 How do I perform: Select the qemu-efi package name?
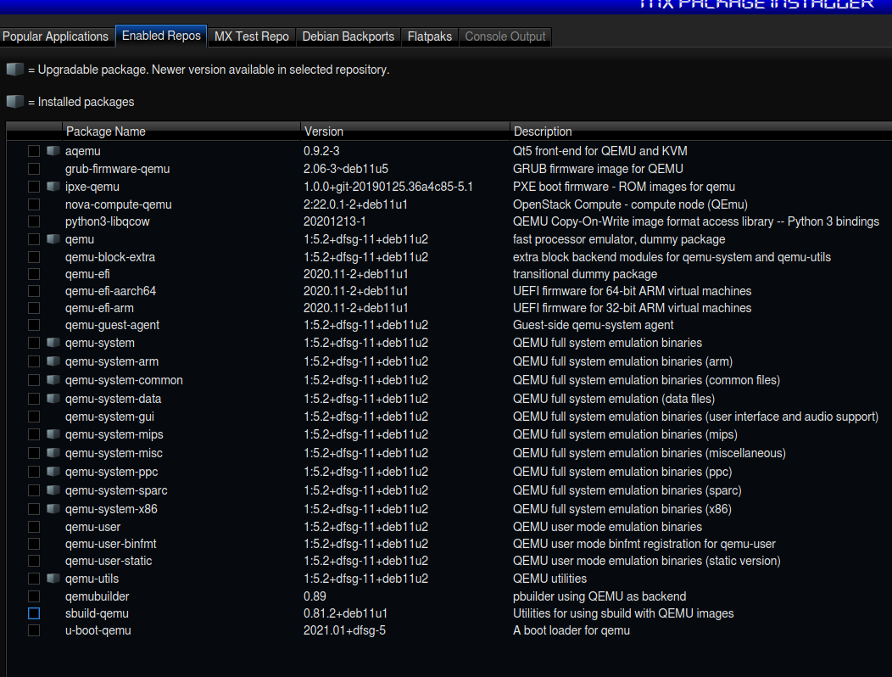(87, 274)
